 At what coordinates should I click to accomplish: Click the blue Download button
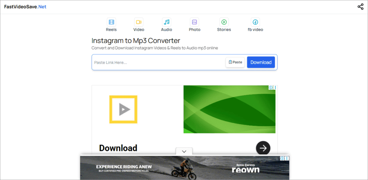(x=261, y=62)
